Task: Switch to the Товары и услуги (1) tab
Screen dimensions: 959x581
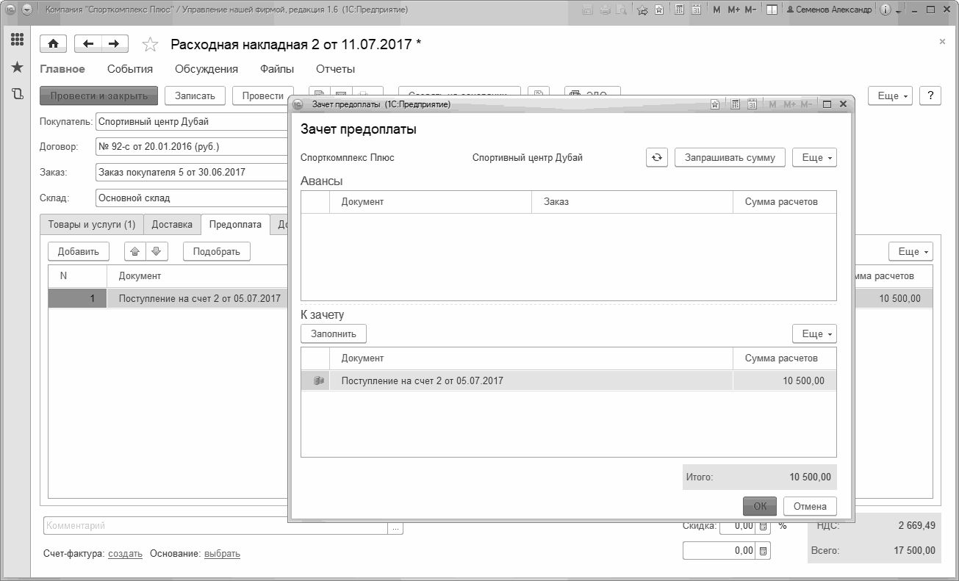Action: coord(92,225)
